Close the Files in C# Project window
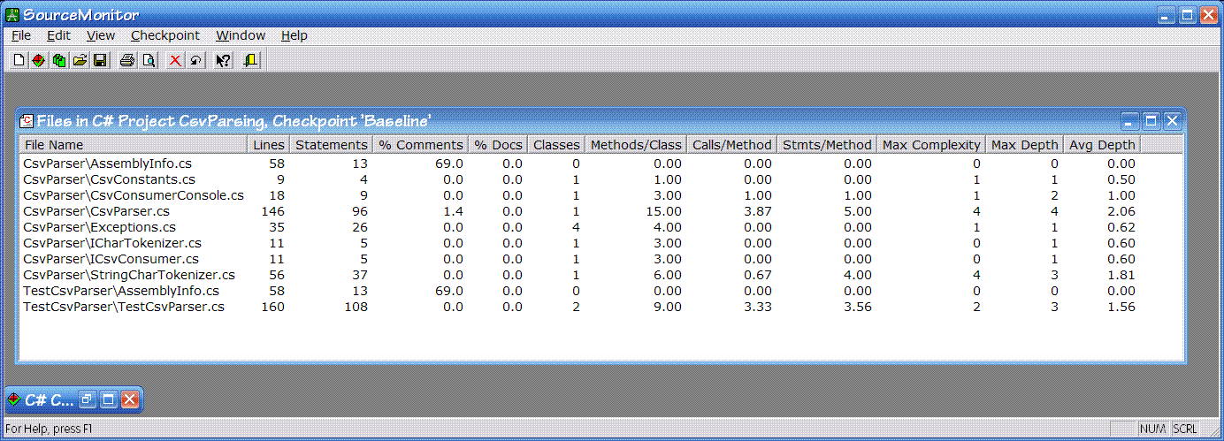The height and width of the screenshot is (441, 1224). tap(1173, 121)
